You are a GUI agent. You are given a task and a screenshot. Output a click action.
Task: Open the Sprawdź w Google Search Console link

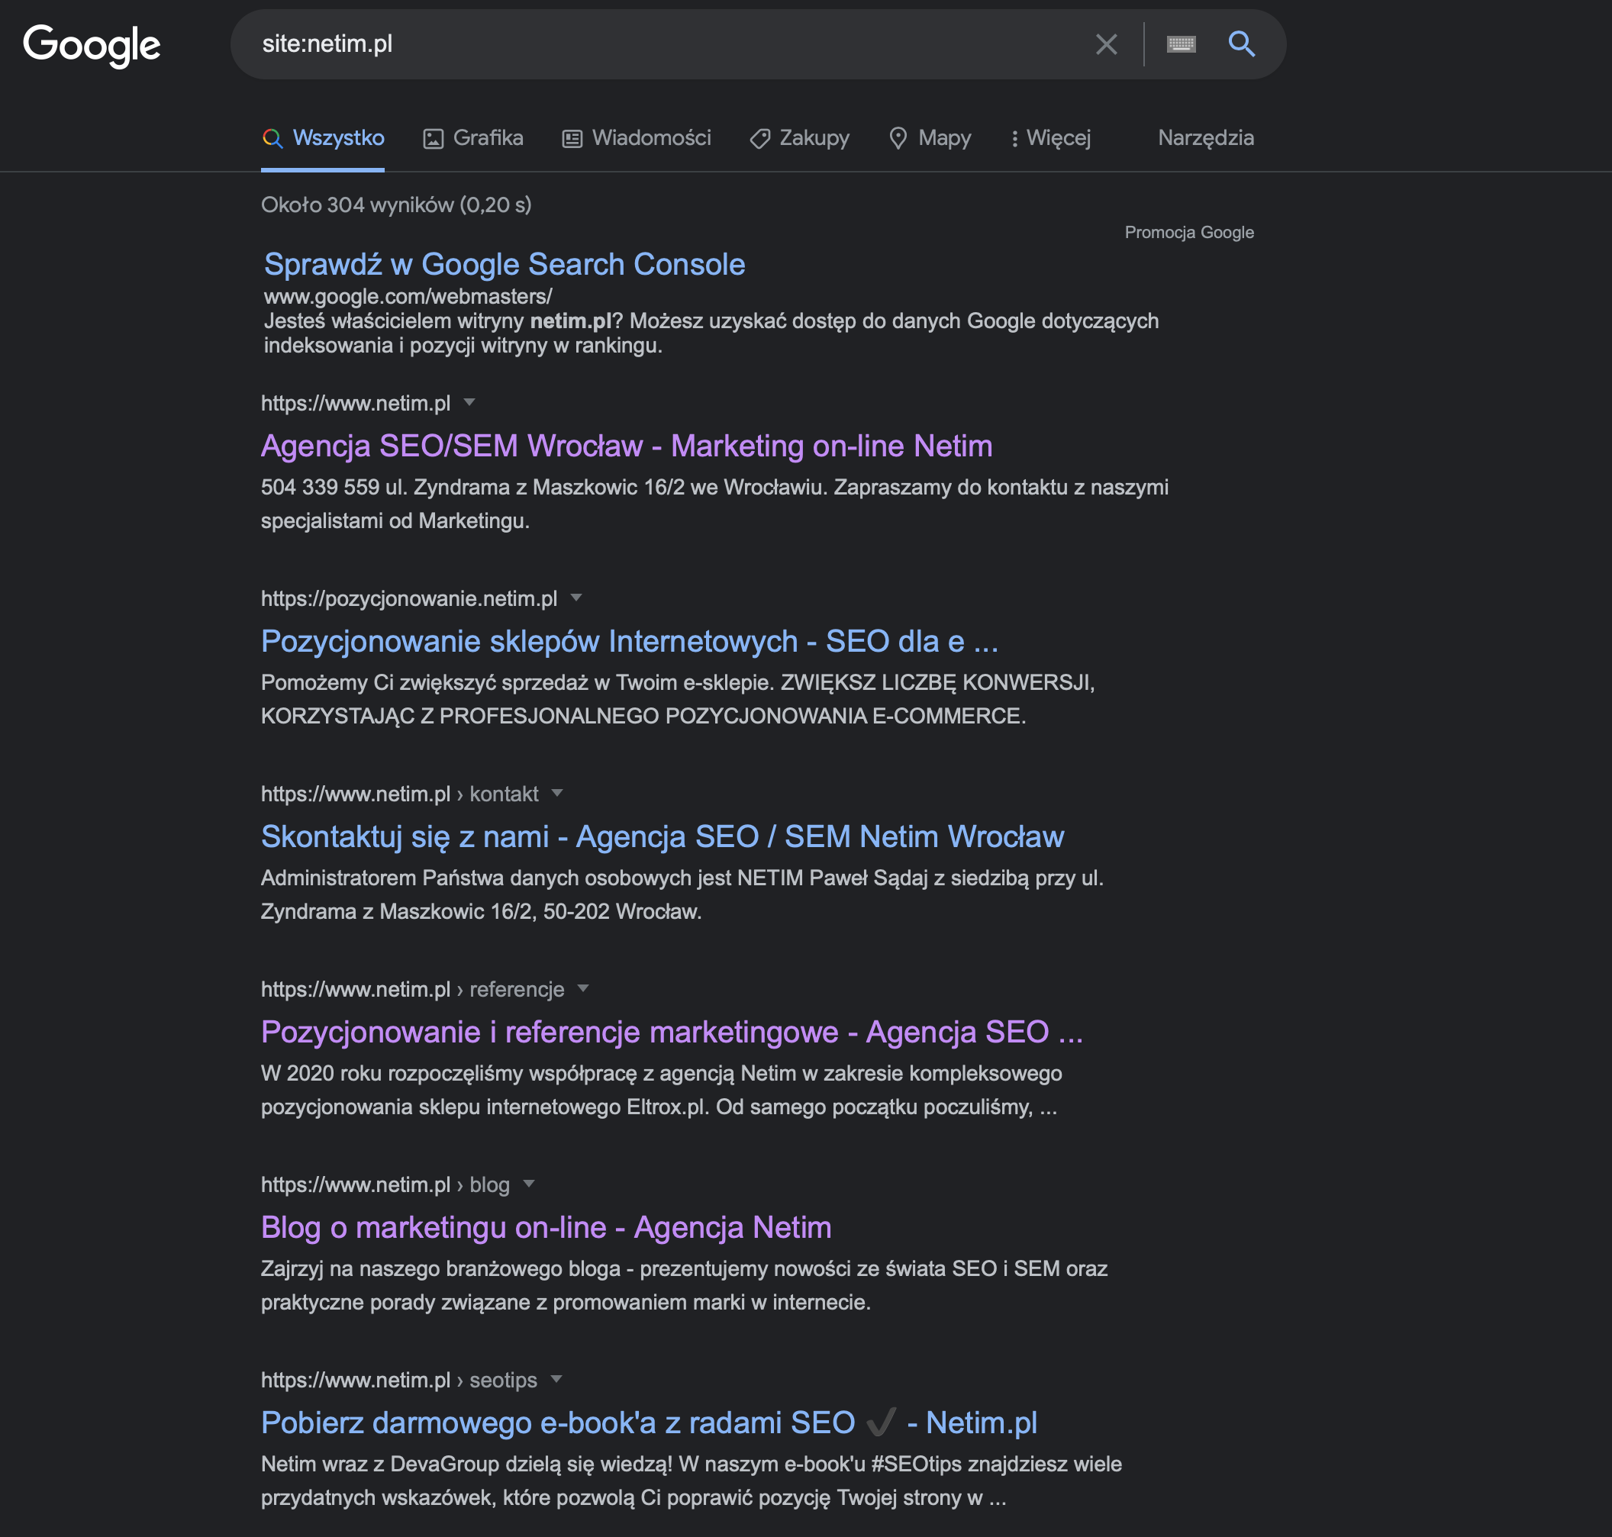pos(505,265)
